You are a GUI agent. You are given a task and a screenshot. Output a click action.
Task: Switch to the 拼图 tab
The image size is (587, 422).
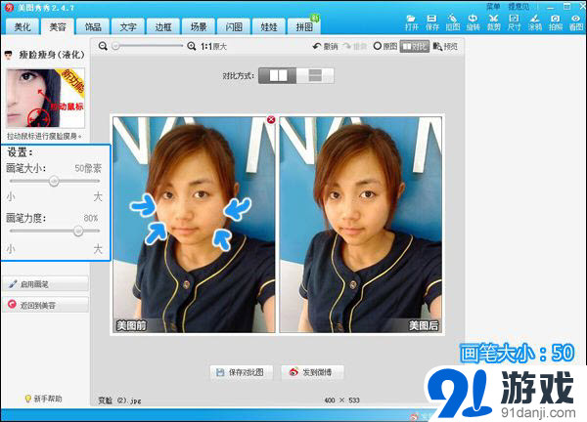click(304, 27)
